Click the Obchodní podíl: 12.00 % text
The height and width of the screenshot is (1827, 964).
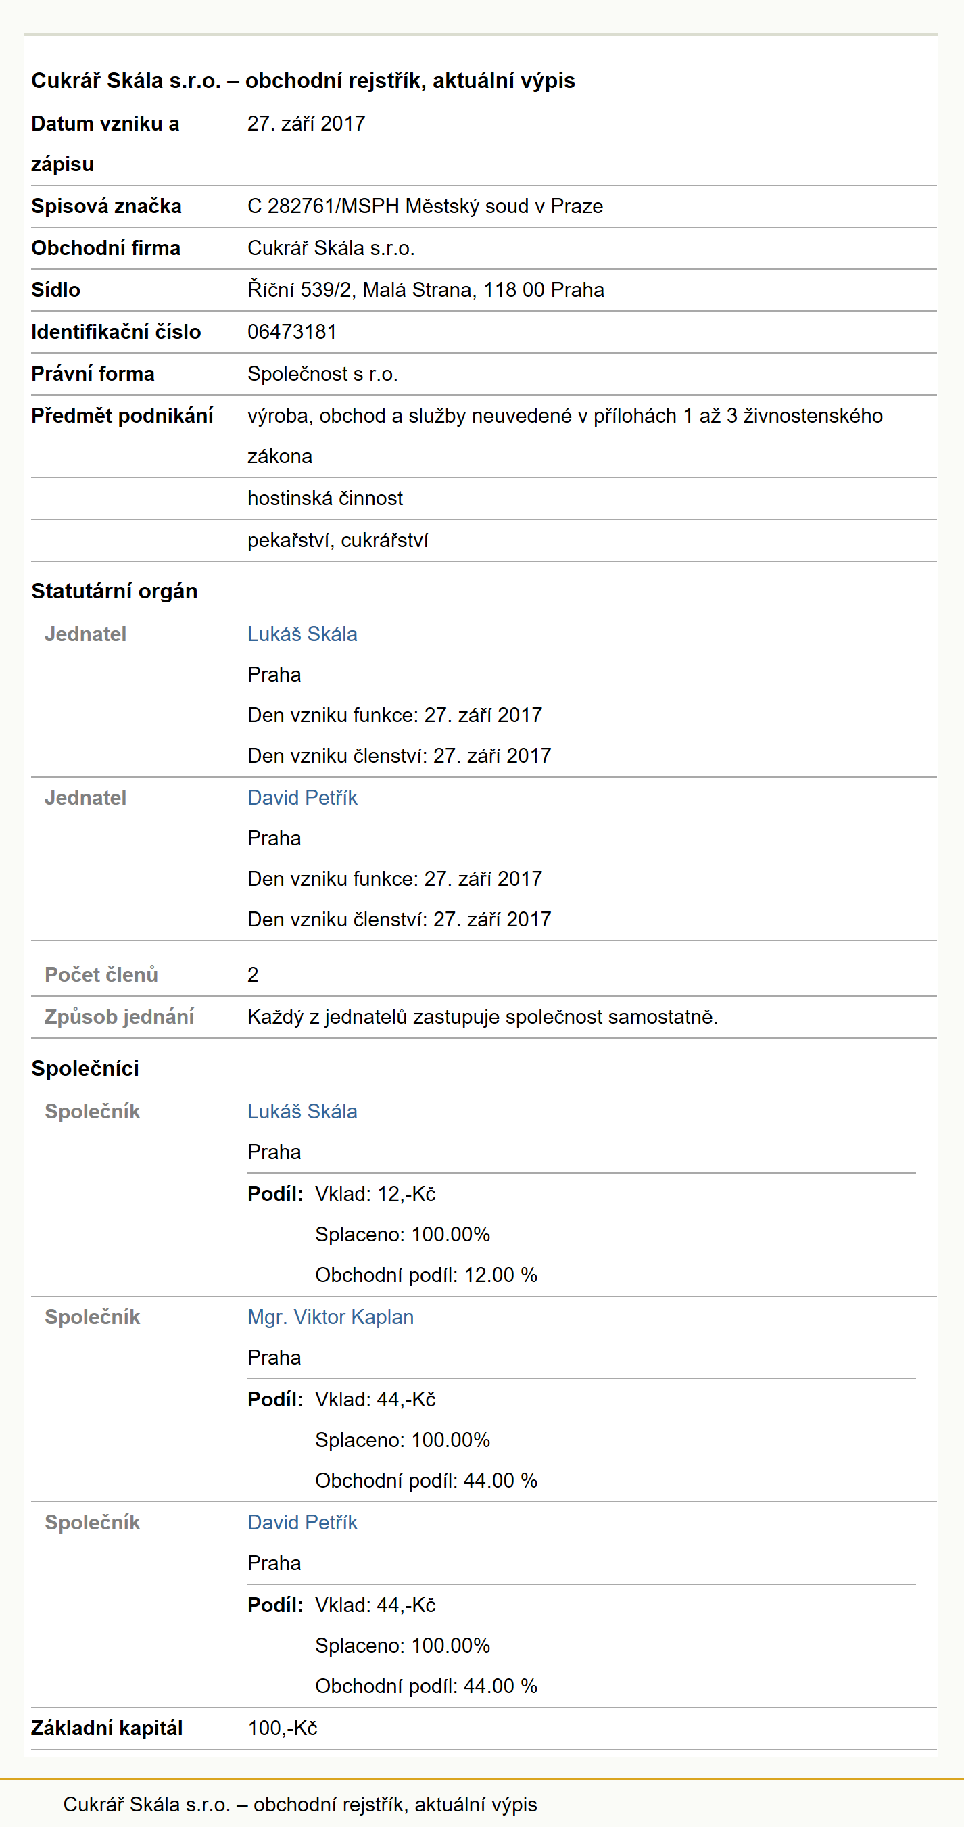click(426, 1275)
